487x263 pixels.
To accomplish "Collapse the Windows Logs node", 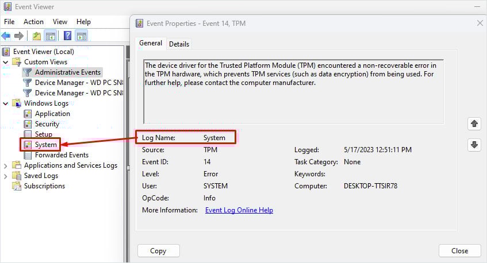I will 6,103.
